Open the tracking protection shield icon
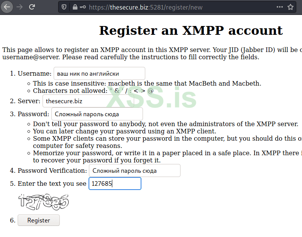This screenshot has height=237, width=302. click(x=64, y=7)
